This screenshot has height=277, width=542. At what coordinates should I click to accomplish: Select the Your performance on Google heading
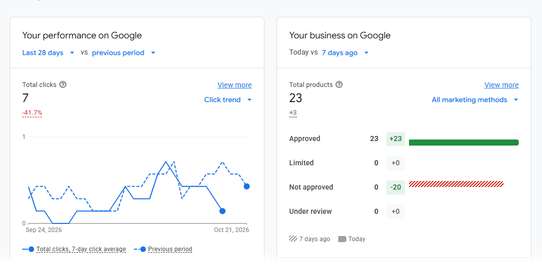tap(82, 35)
